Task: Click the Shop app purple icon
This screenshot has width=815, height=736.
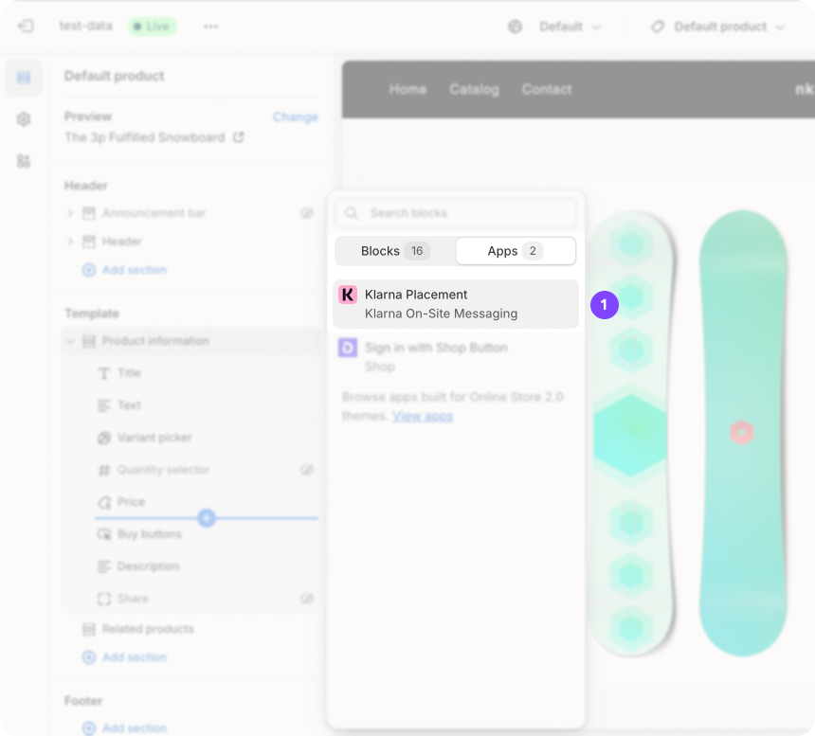Action: click(x=348, y=348)
